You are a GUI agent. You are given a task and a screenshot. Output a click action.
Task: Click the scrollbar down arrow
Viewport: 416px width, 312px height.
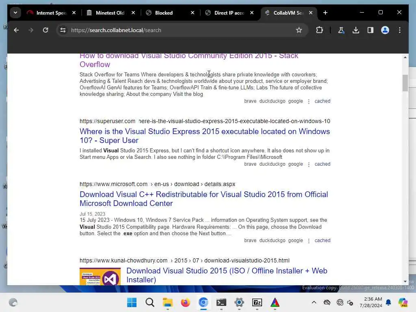(405, 282)
